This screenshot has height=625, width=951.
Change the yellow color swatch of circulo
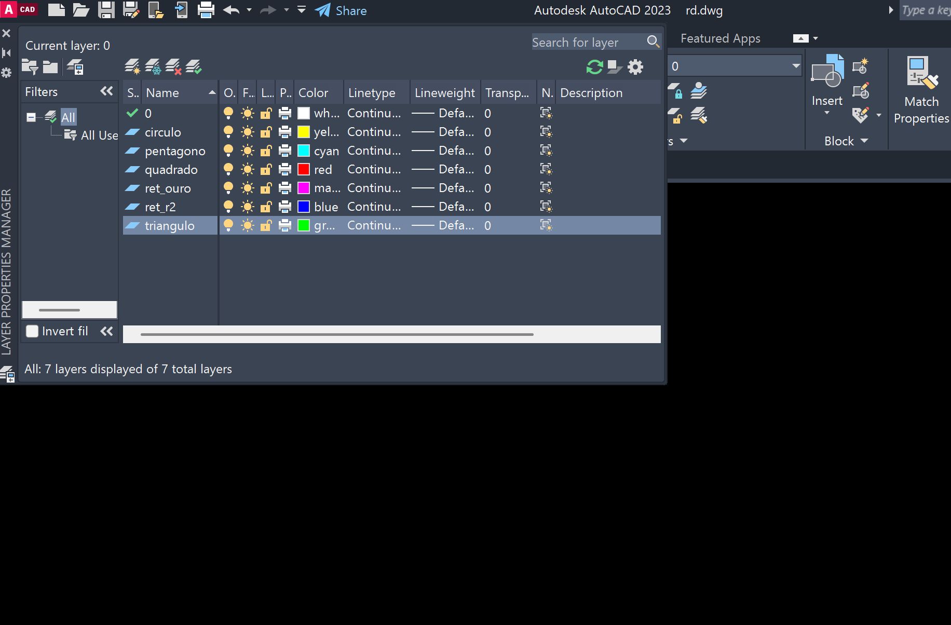(x=304, y=132)
